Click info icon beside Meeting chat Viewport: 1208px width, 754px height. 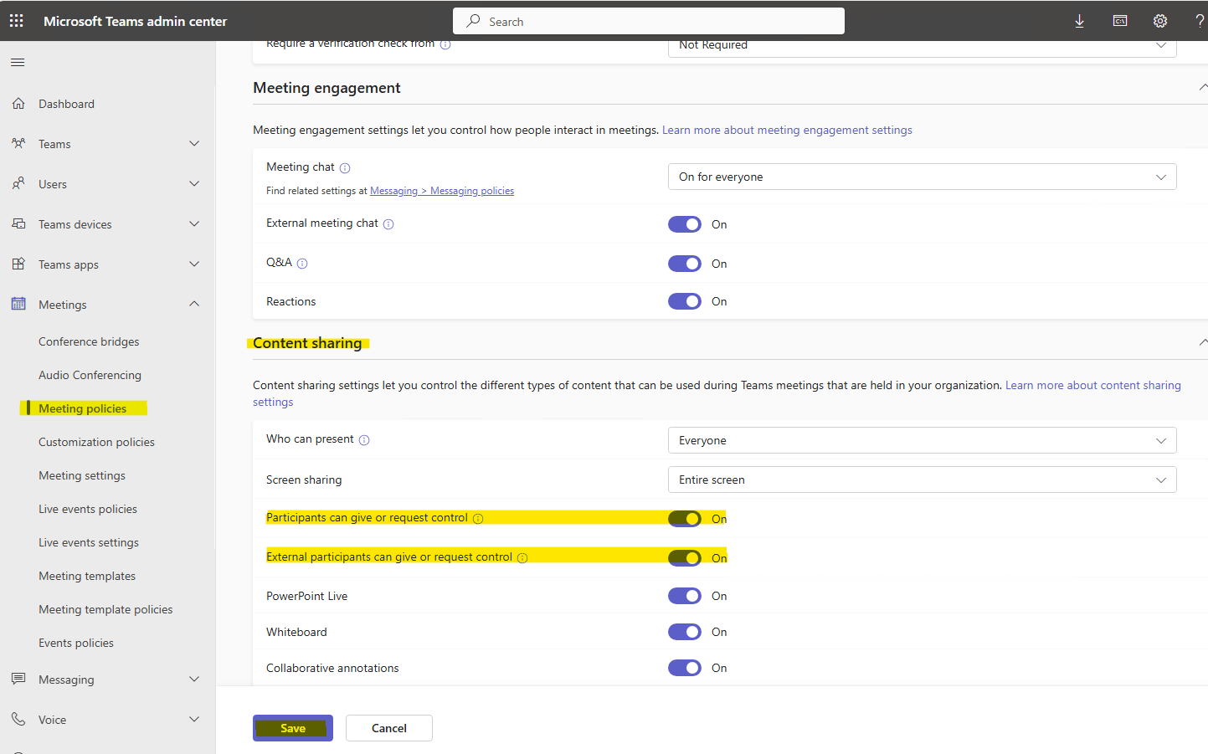345,168
